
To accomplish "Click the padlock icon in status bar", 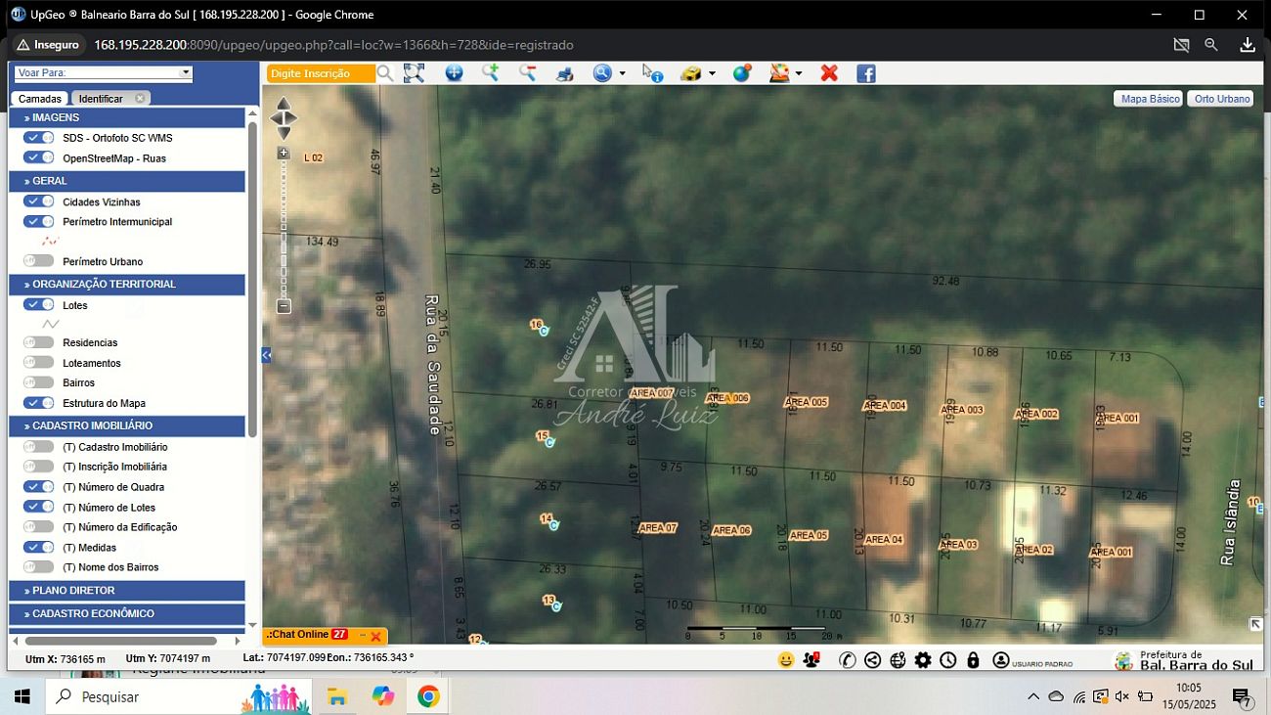I will [x=973, y=660].
